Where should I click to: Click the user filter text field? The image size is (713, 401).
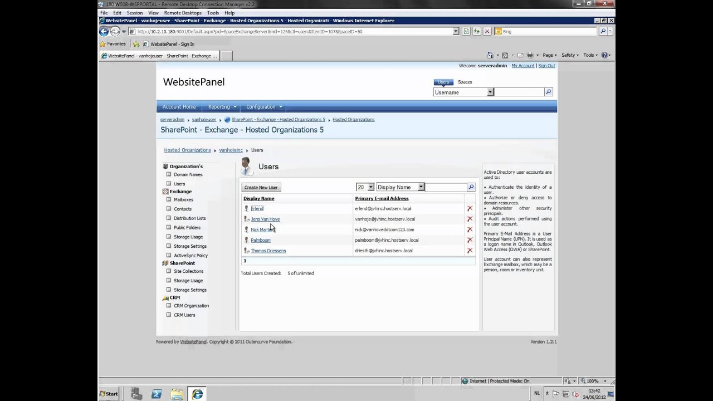pos(446,187)
